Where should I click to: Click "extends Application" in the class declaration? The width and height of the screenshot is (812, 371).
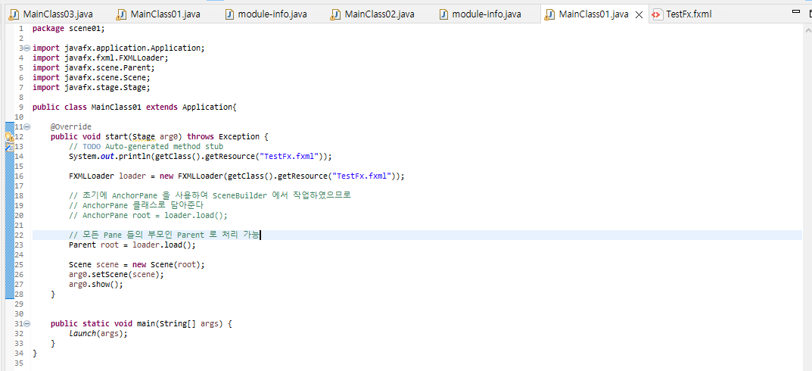click(x=189, y=108)
